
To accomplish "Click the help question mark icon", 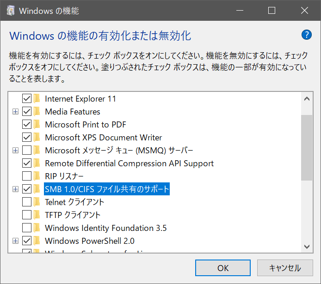I will 307,35.
